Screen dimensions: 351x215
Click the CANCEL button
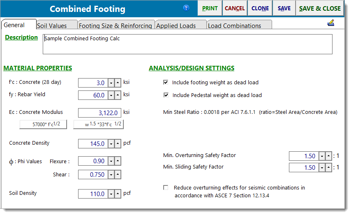[235, 8]
